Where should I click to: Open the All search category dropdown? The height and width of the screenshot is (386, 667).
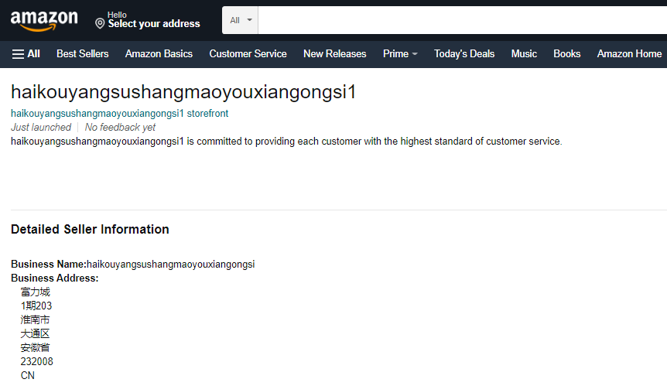[x=241, y=20]
